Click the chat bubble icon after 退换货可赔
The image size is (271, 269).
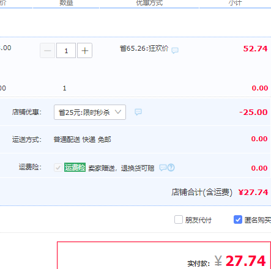163,168
